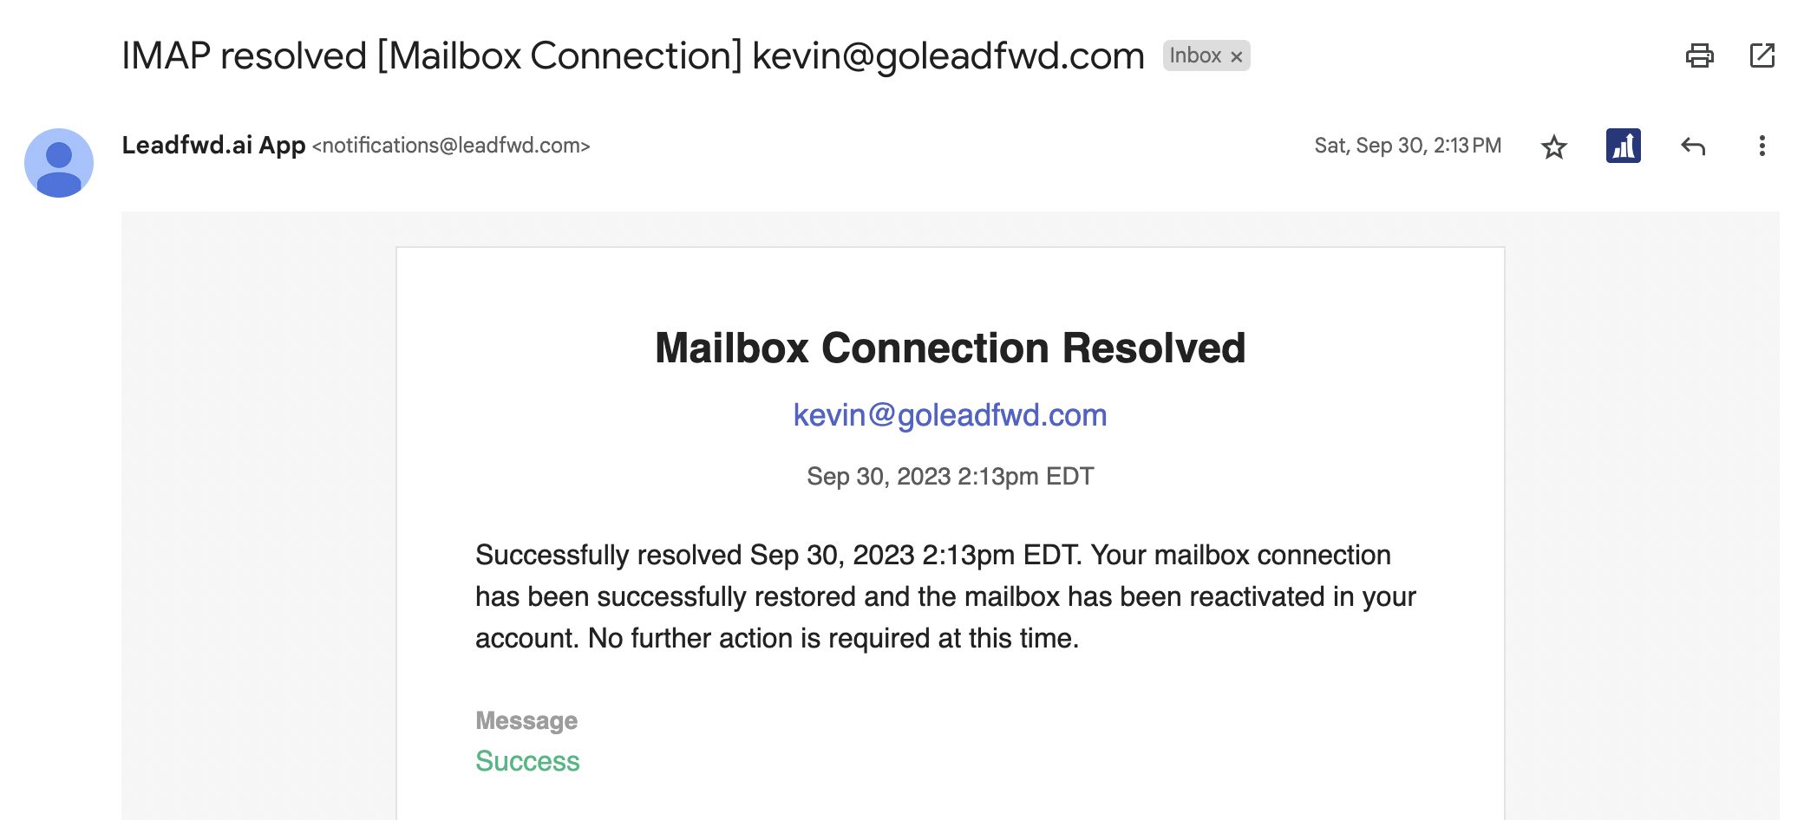Click the gray Message label

526,720
